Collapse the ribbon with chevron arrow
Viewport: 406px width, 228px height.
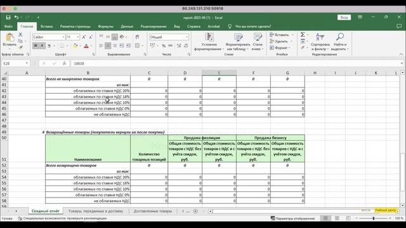click(401, 54)
